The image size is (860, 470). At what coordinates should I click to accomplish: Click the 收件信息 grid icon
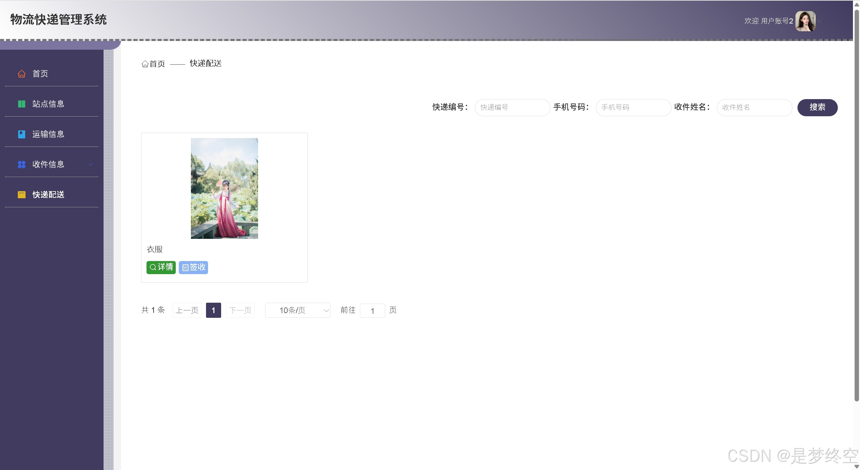tap(22, 164)
